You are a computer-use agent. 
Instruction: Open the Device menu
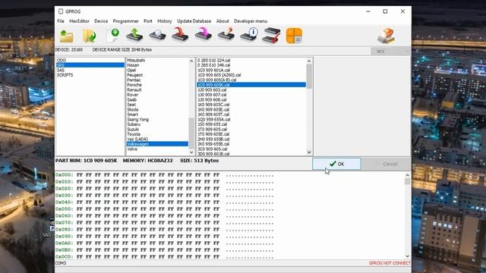click(x=101, y=21)
